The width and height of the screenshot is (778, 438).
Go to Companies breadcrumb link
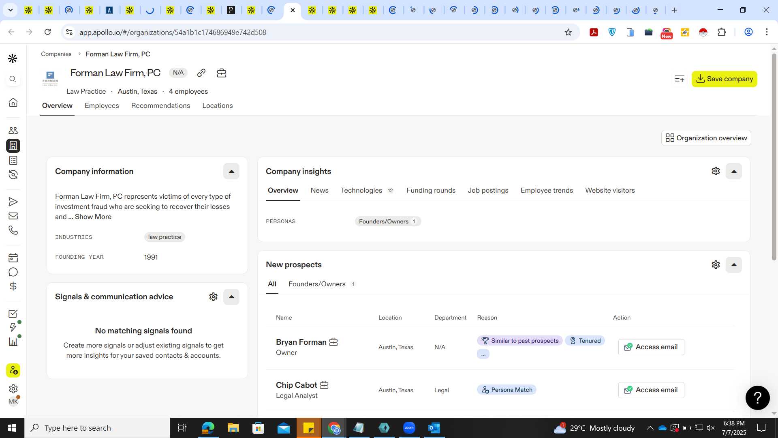click(x=56, y=54)
